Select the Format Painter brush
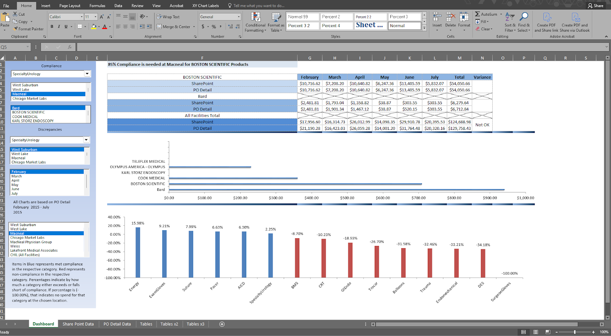This screenshot has width=611, height=336. click(x=16, y=29)
